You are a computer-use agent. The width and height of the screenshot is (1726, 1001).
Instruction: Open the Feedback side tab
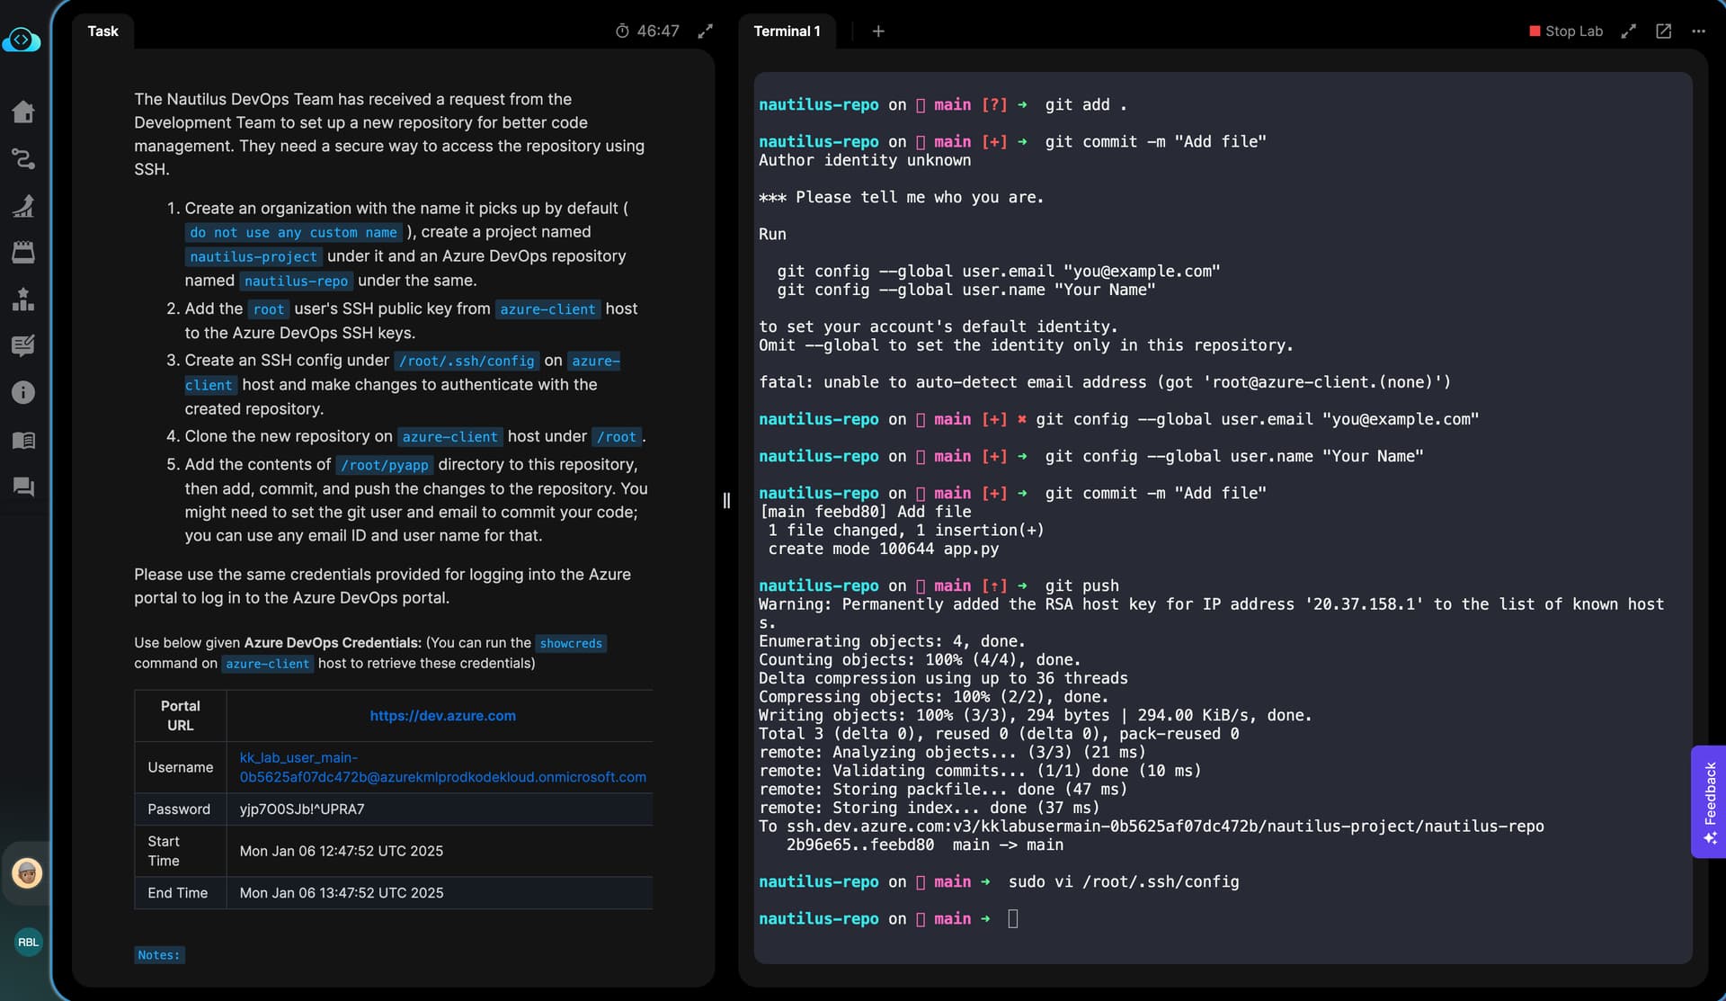click(1709, 801)
